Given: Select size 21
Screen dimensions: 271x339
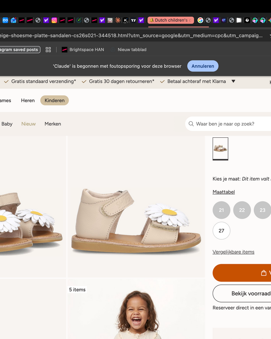Looking at the screenshot, I should point(221,210).
